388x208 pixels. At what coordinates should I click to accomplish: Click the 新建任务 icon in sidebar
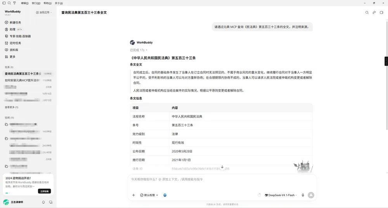click(7, 22)
